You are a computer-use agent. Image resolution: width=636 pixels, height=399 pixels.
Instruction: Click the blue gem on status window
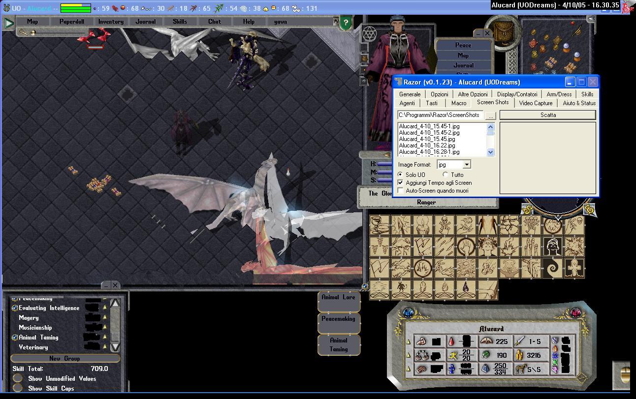click(x=408, y=313)
